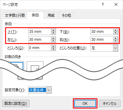Open the とじしろの位置(U) dropdown
Image resolution: width=123 pixels, height=110 pixels.
104,48
